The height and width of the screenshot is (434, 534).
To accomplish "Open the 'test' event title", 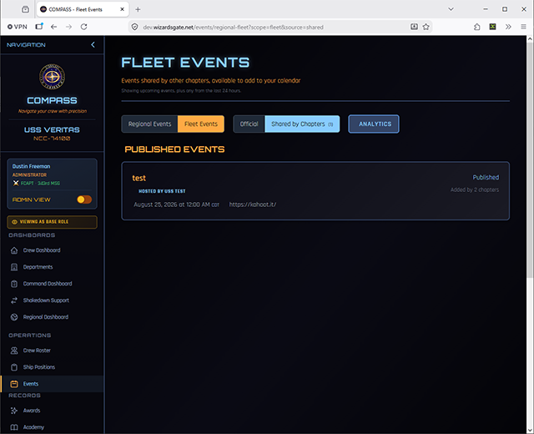I will (x=139, y=178).
